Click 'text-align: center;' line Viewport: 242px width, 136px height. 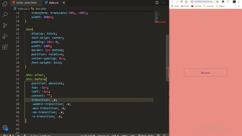(48, 38)
